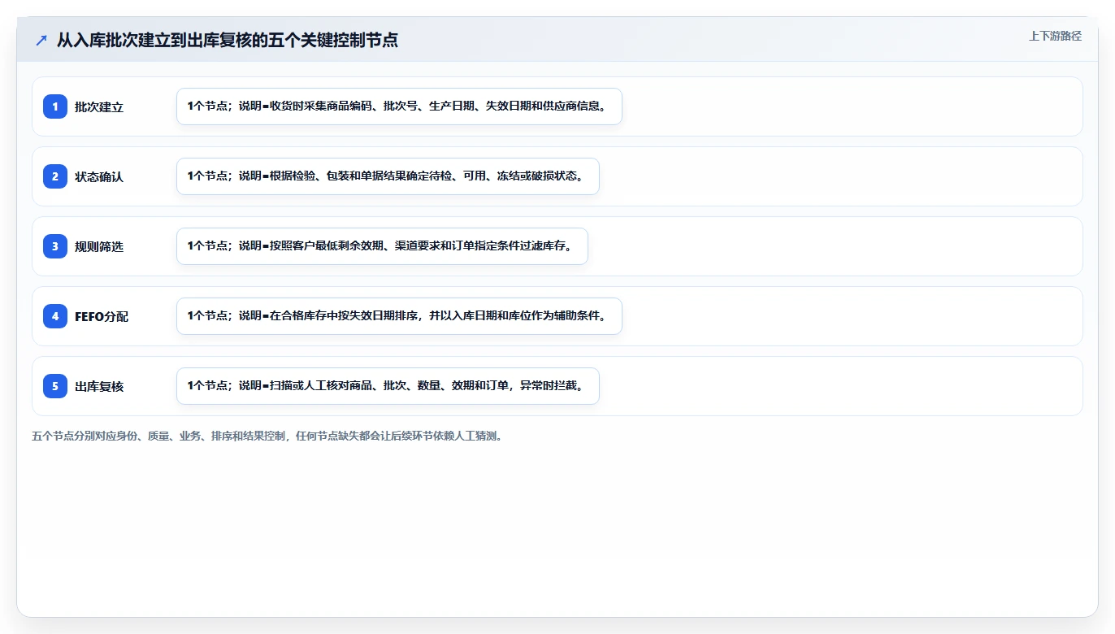Click the 状态确认 node label
Image resolution: width=1115 pixels, height=634 pixels.
click(x=99, y=177)
